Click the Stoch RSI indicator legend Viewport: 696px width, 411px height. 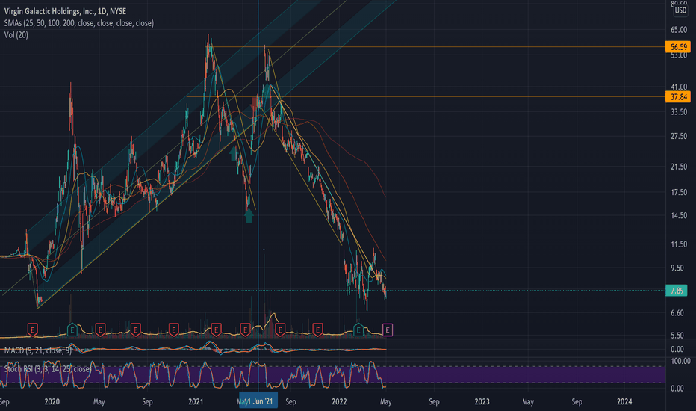point(47,369)
